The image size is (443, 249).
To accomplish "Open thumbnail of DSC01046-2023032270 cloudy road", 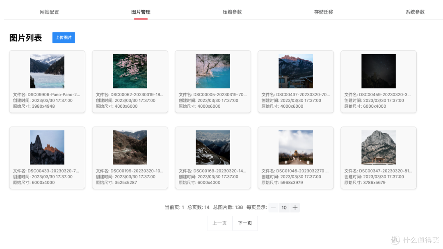I will 295,147.
